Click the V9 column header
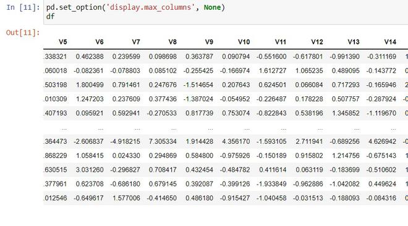Viewport: 408px width, 226px height. click(x=209, y=42)
